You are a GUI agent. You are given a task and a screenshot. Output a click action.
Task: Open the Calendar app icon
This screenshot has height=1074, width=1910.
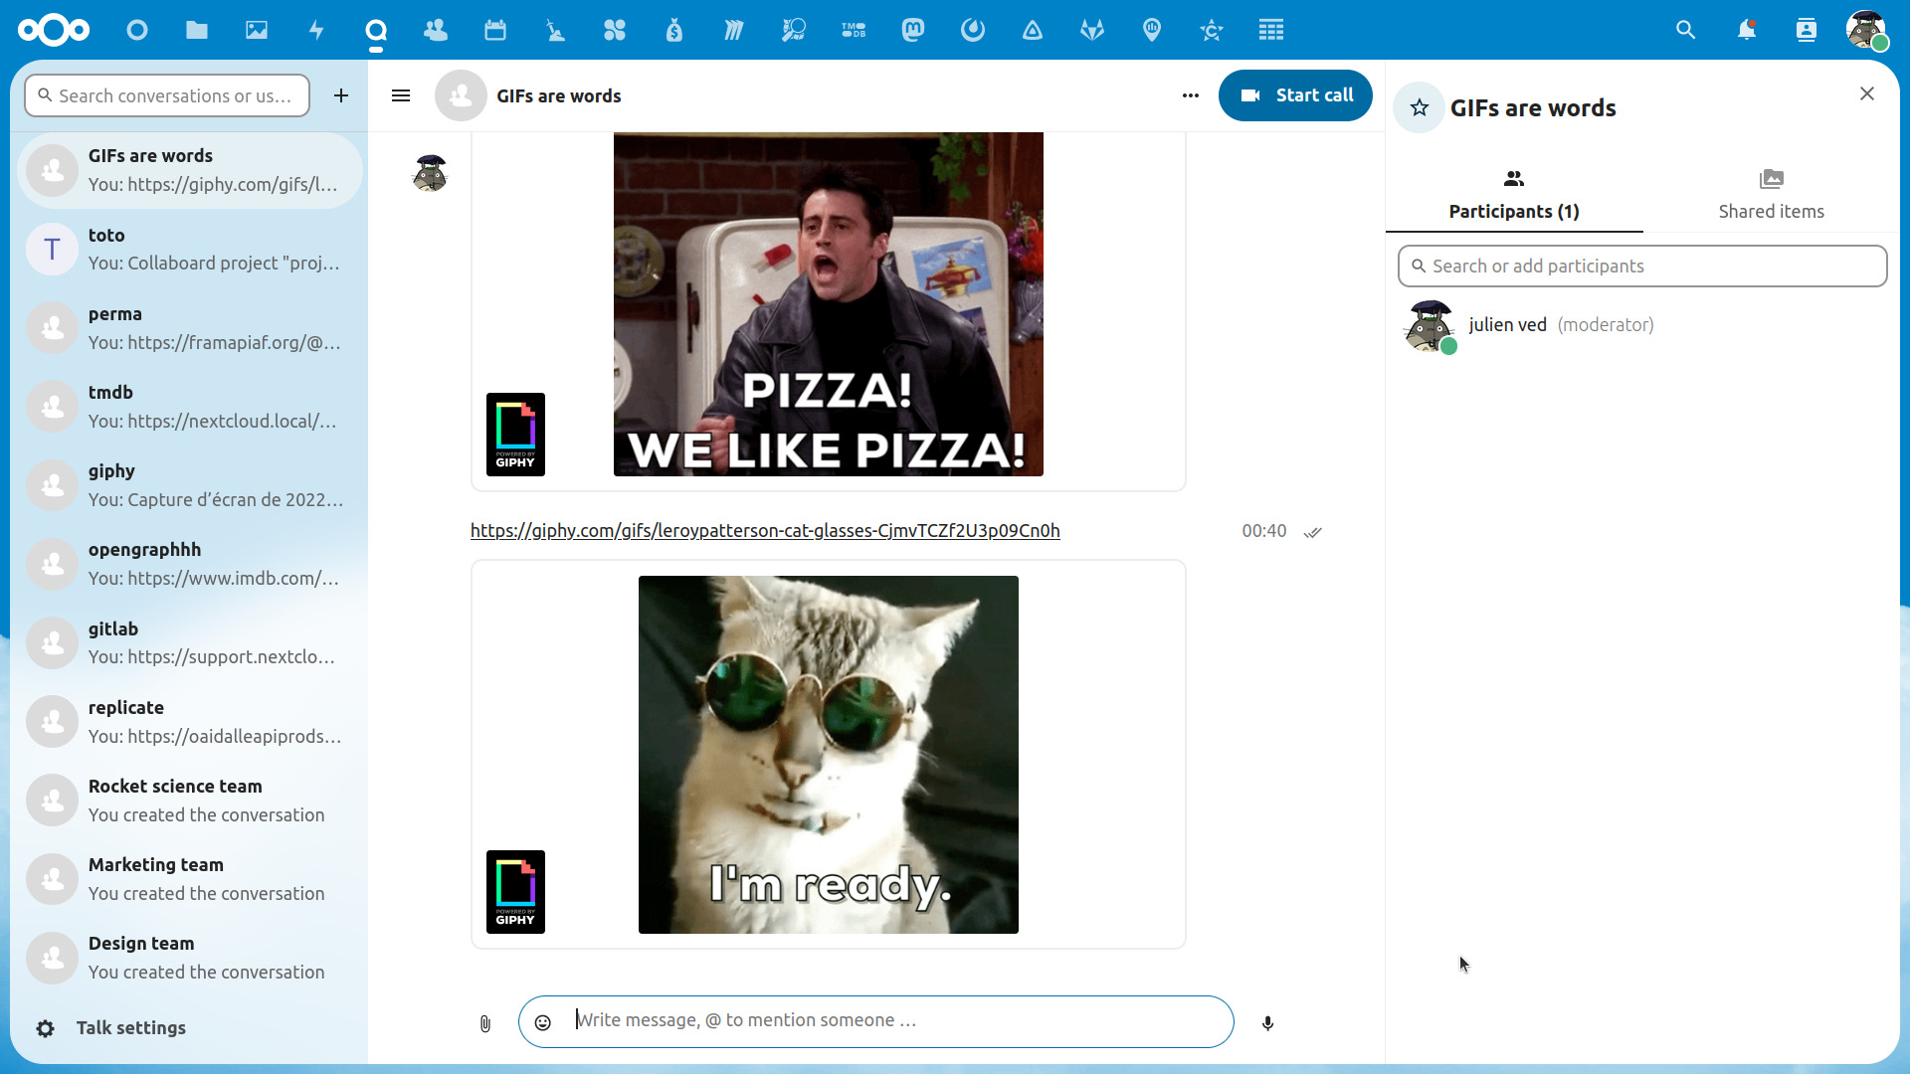click(x=495, y=30)
